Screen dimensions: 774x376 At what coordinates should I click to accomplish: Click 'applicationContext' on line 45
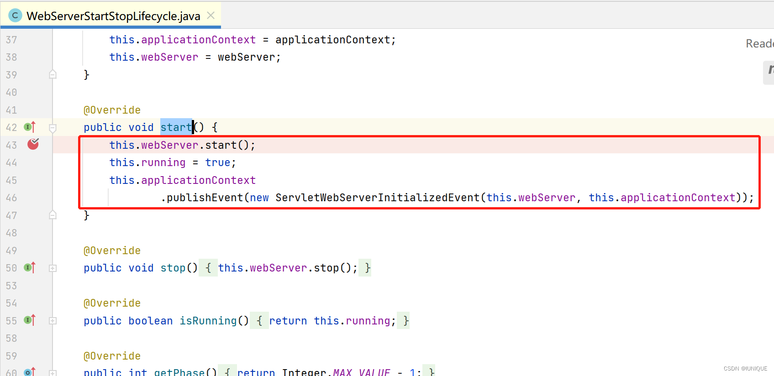pyautogui.click(x=198, y=180)
